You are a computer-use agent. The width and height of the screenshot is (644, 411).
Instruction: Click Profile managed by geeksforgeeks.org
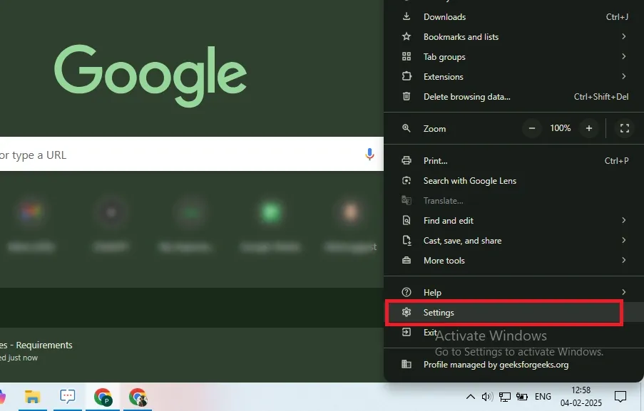pos(513,365)
